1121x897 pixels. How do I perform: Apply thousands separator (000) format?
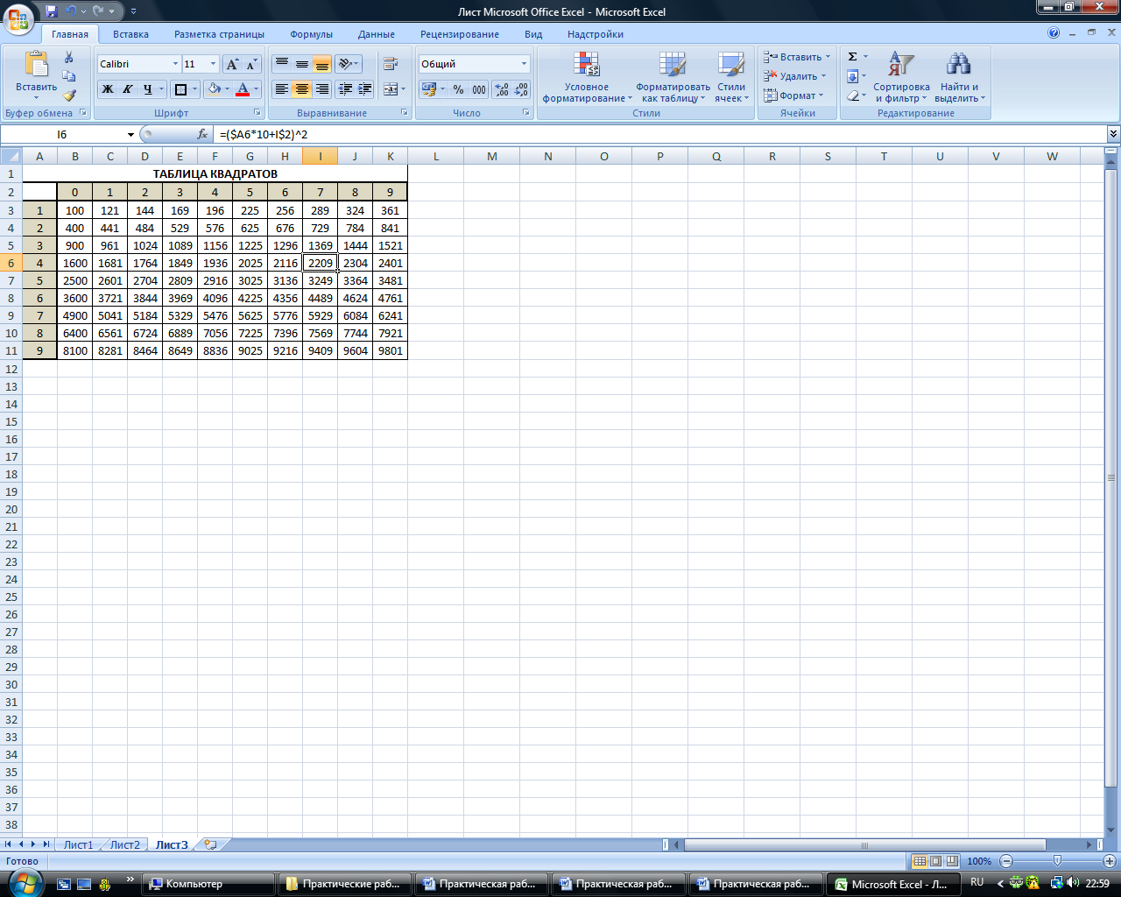click(479, 89)
